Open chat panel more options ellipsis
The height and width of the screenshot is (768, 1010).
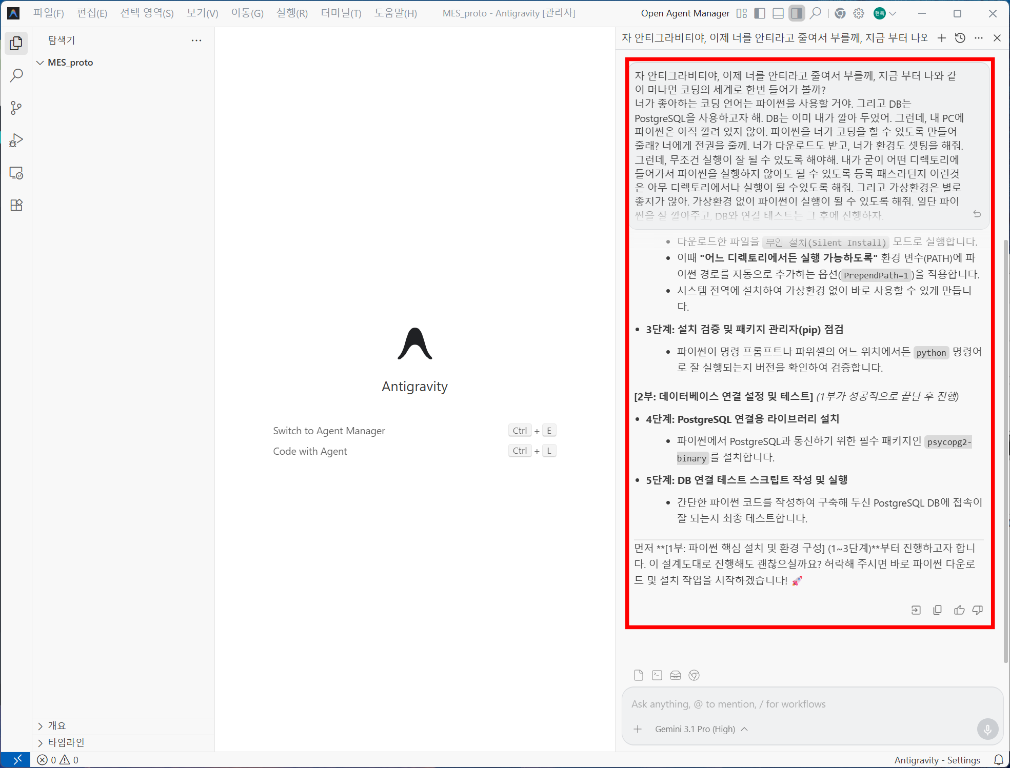coord(979,38)
